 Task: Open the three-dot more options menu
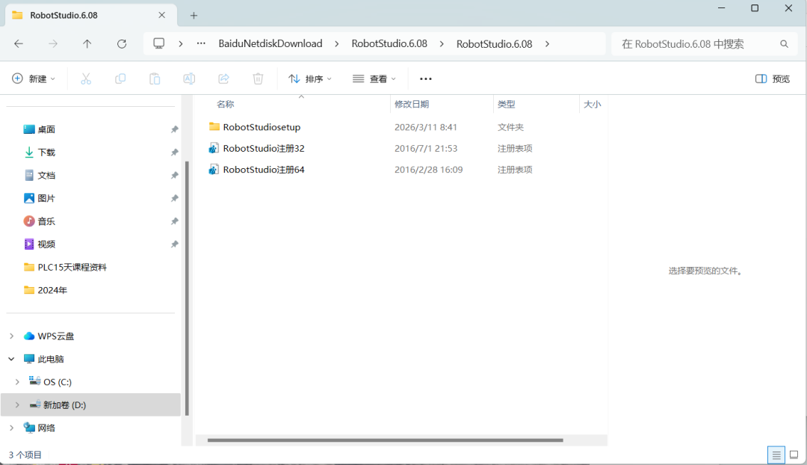[426, 78]
